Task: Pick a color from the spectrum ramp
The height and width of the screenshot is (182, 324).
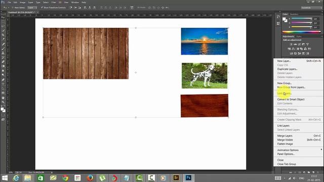Action: pos(302,32)
